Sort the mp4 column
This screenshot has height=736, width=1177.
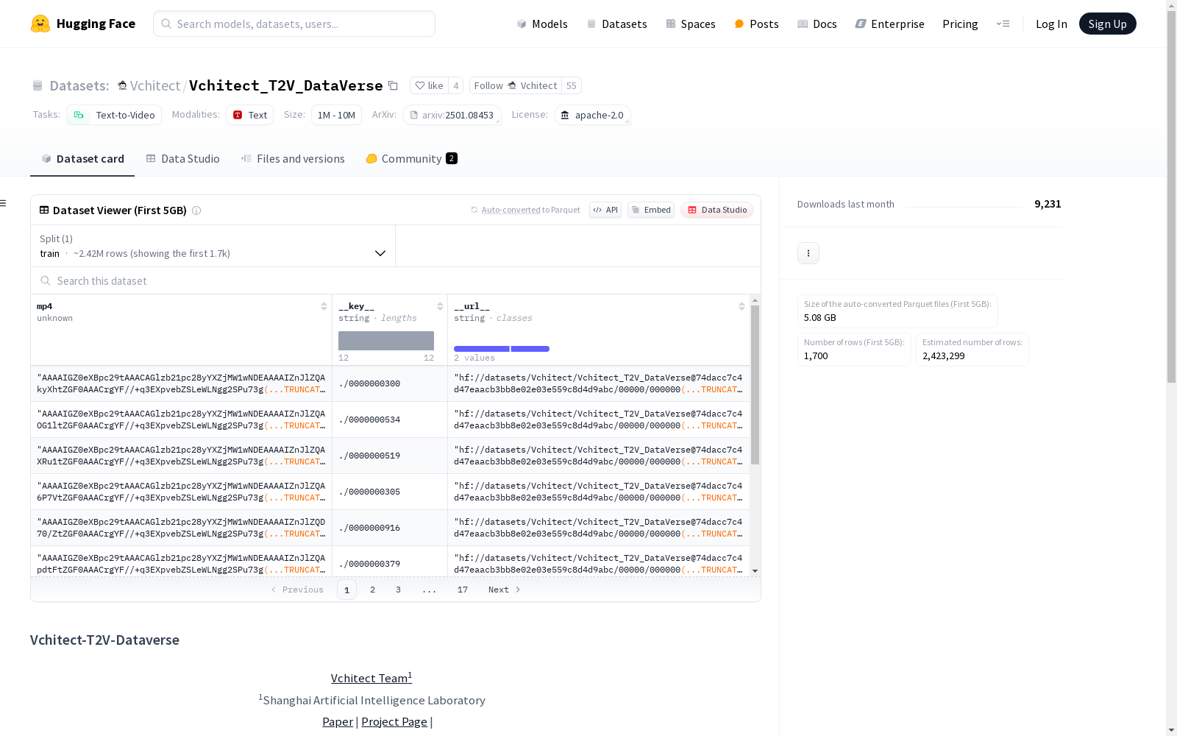tap(324, 306)
